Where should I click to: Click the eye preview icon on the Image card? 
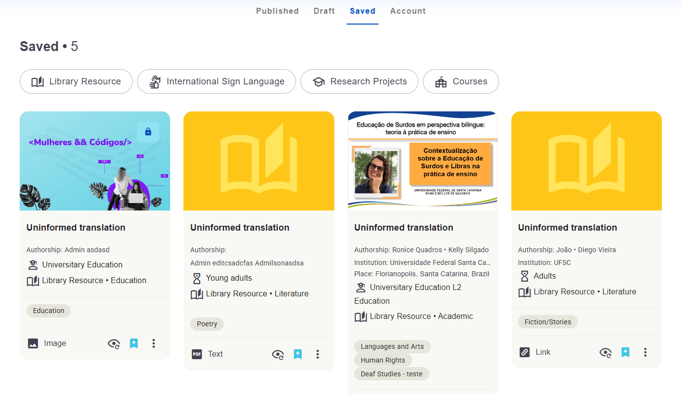click(x=114, y=343)
